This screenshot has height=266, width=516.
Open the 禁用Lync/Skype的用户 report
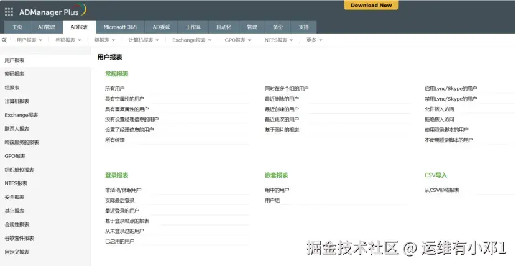click(x=451, y=99)
